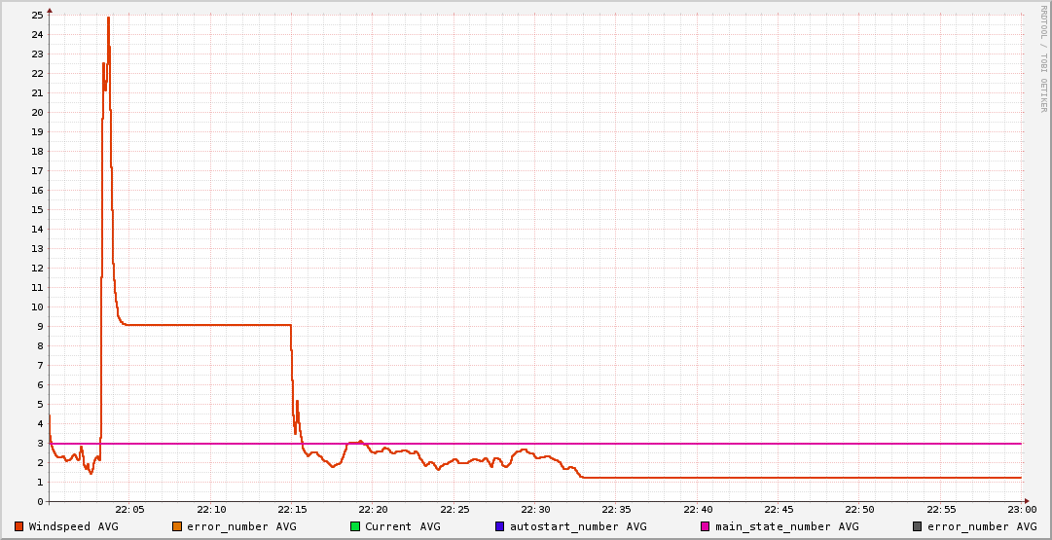Click the 22:45 time axis label
The image size is (1052, 540).
tap(779, 510)
